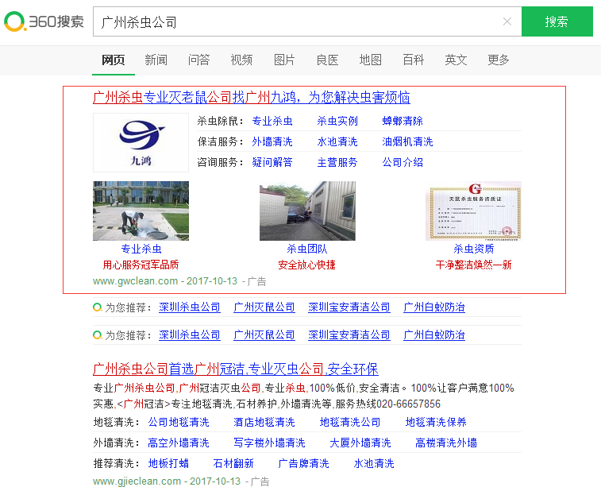Open the 图片 tab
Viewport: 601px width, 491px height.
(284, 60)
